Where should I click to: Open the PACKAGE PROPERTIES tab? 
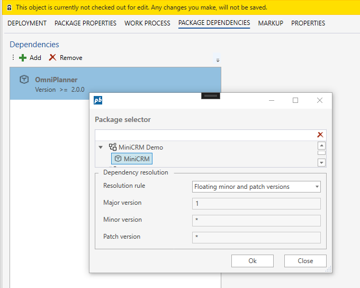point(85,23)
